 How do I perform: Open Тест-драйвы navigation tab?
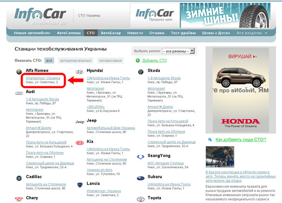(183, 33)
